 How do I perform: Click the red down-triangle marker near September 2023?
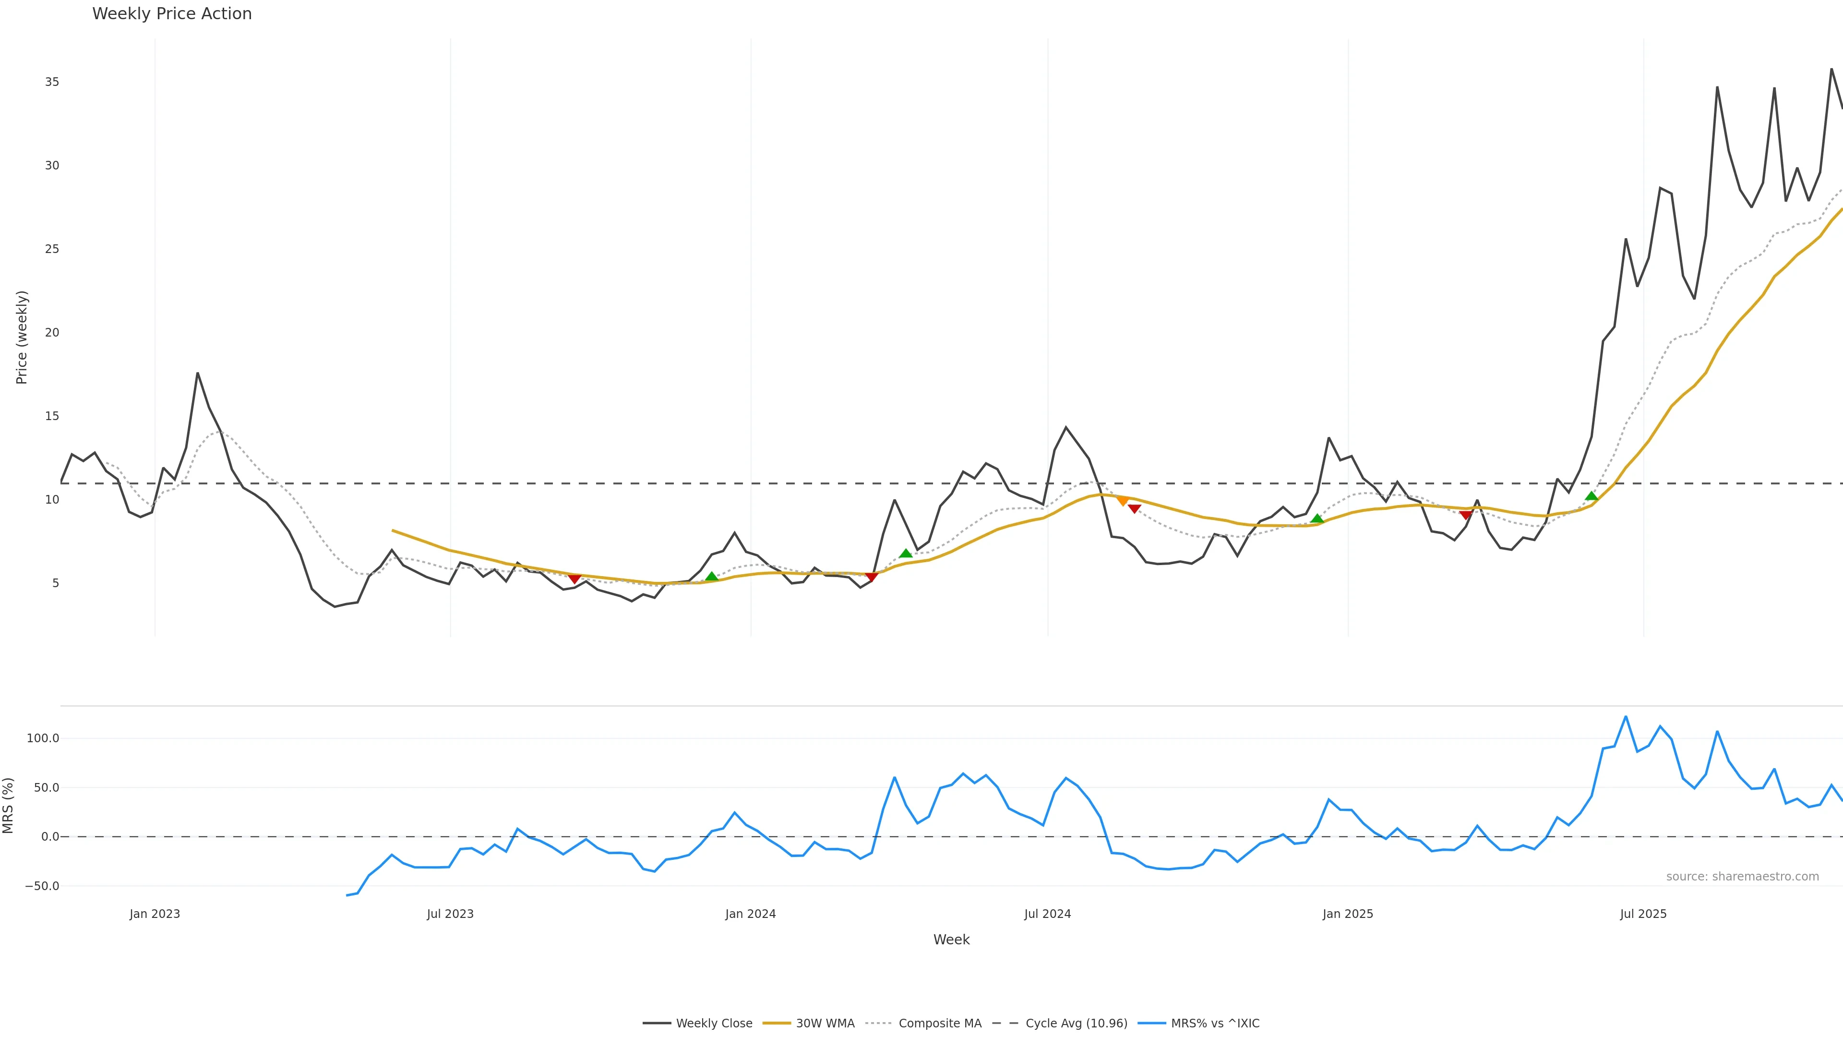[x=574, y=578]
